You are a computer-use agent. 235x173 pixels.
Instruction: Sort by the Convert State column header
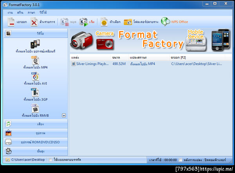point(149,57)
